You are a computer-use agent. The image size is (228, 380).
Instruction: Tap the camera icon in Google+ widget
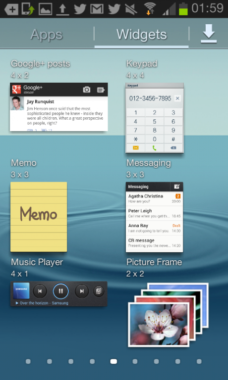[86, 90]
